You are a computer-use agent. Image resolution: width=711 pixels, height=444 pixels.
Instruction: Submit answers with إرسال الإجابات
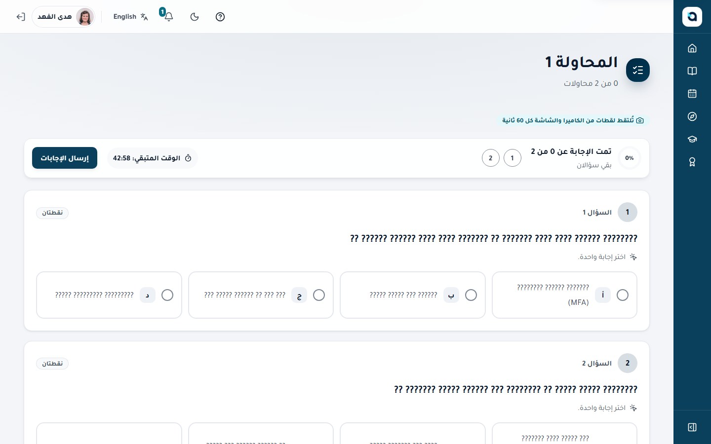click(x=65, y=158)
